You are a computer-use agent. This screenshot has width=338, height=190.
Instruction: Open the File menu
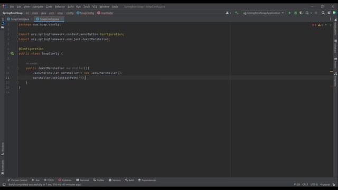click(x=12, y=7)
